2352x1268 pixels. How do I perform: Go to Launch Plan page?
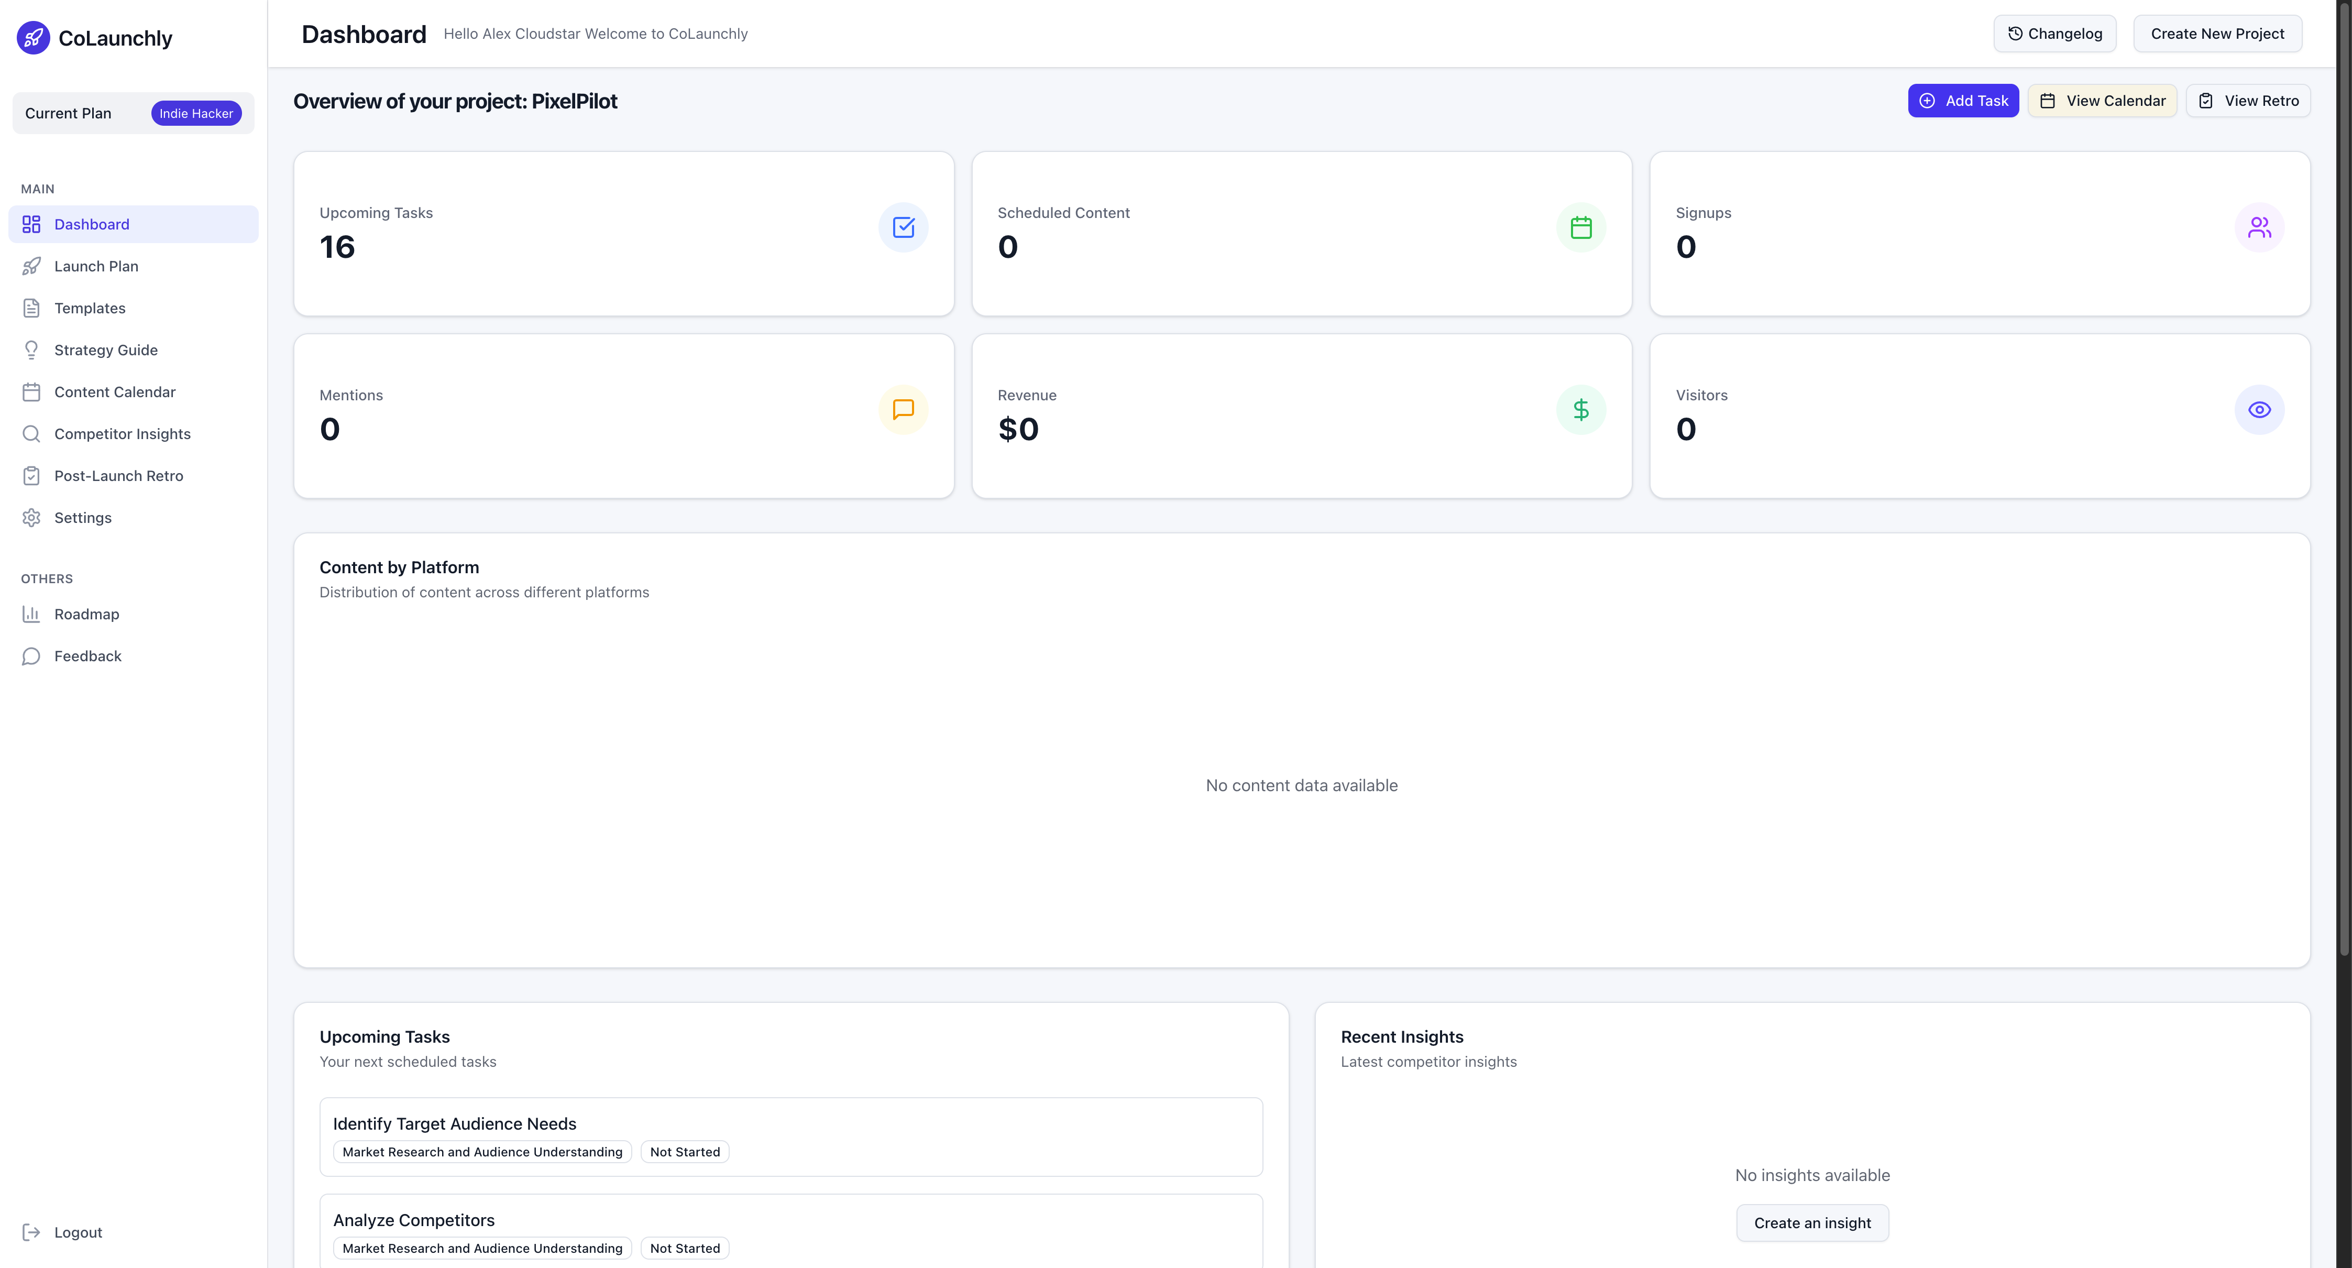(133, 266)
